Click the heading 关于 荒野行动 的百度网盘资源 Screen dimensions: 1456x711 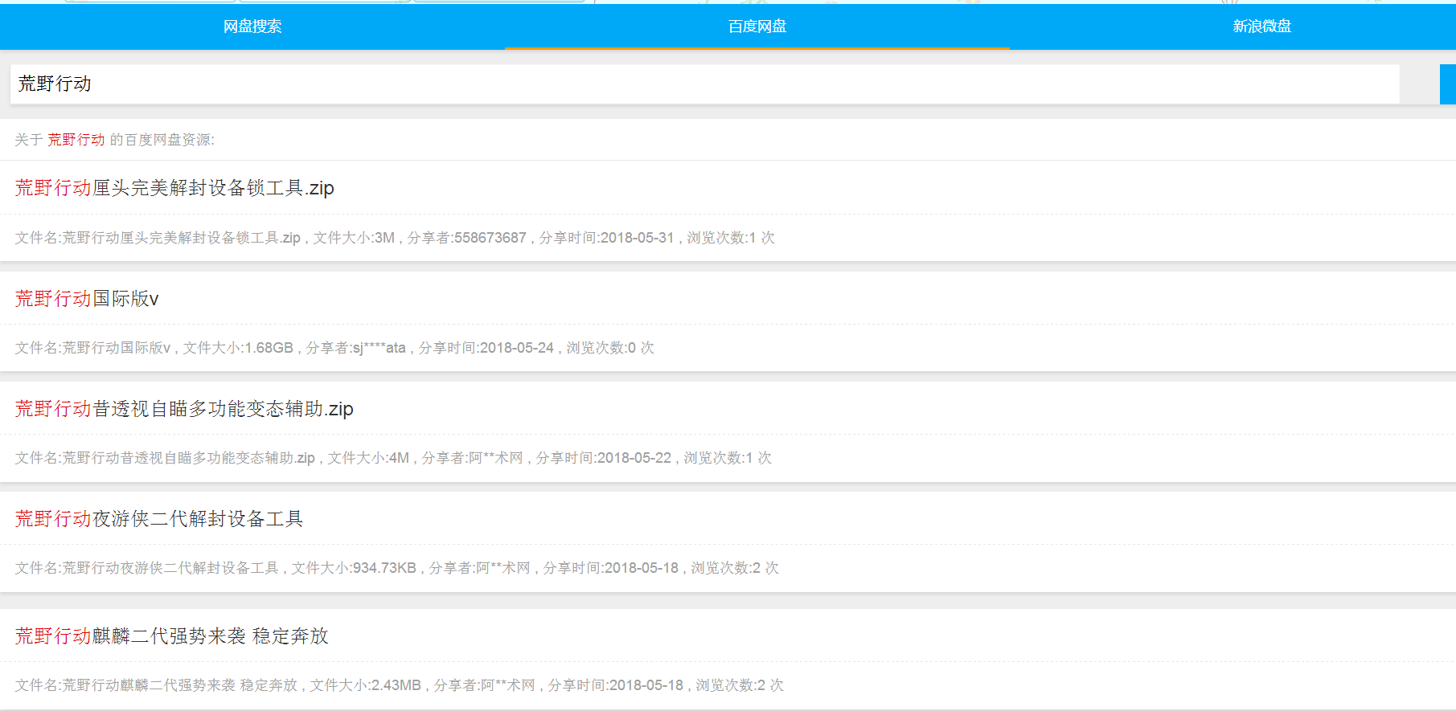(114, 140)
